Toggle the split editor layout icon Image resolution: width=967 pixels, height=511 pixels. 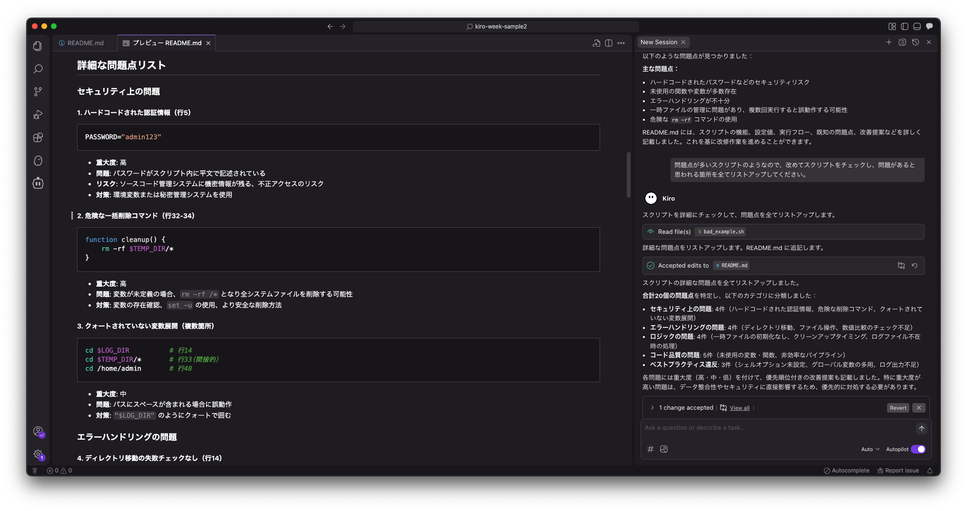(608, 43)
